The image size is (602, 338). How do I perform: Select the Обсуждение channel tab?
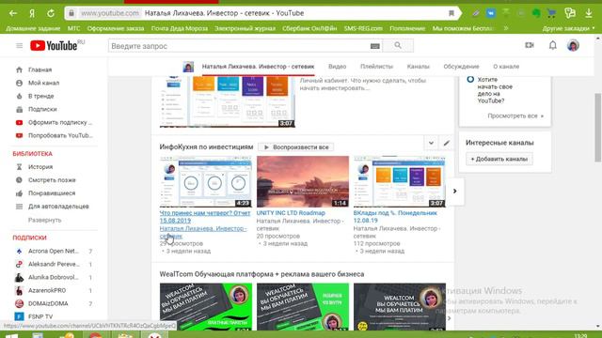461,67
